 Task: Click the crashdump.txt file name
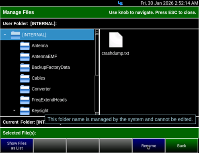coord(115,53)
